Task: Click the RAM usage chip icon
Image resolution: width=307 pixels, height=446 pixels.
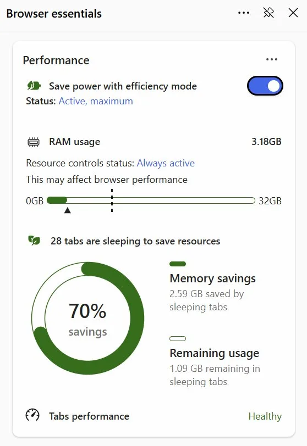Action: [x=34, y=142]
